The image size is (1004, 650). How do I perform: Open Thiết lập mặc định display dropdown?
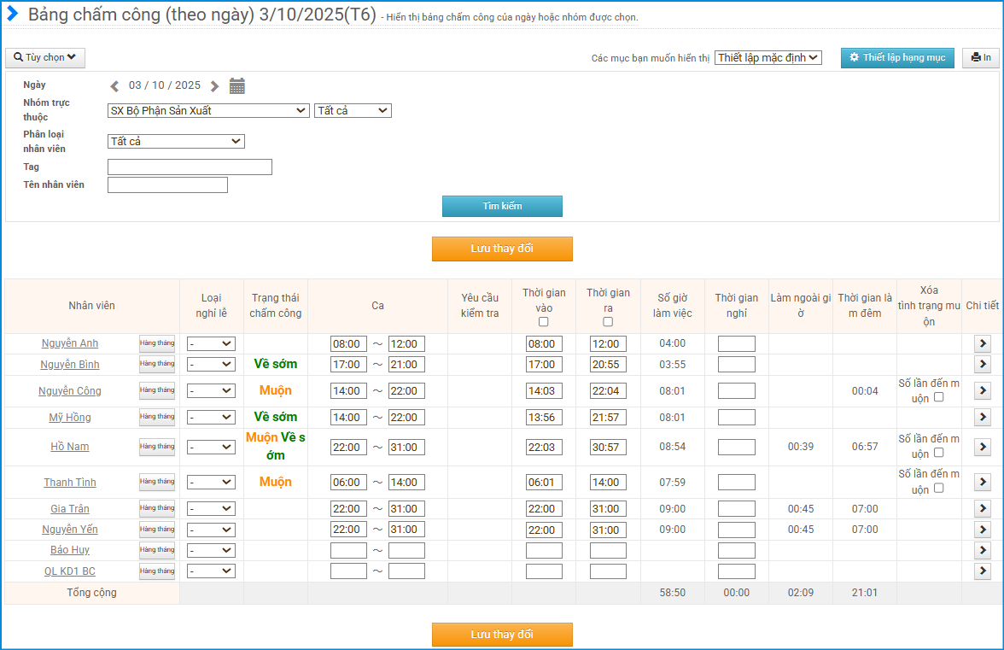tap(768, 57)
